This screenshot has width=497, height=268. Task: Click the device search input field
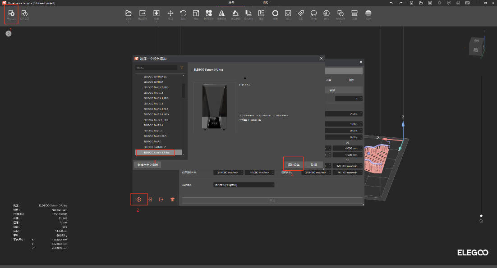(156, 68)
